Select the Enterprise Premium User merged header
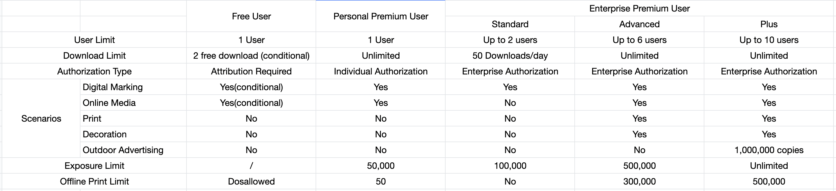836x191 pixels. coord(639,8)
